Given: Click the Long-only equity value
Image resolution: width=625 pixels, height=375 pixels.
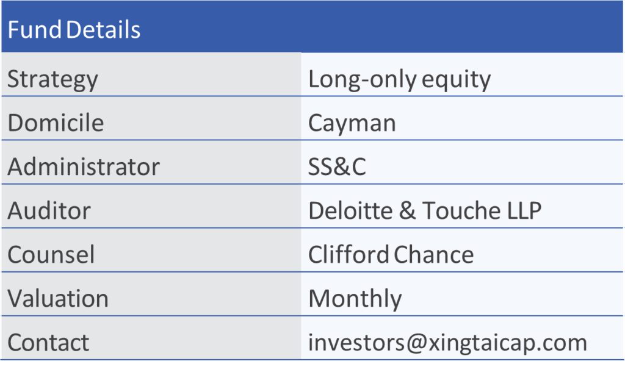Looking at the screenshot, I should coord(399,80).
